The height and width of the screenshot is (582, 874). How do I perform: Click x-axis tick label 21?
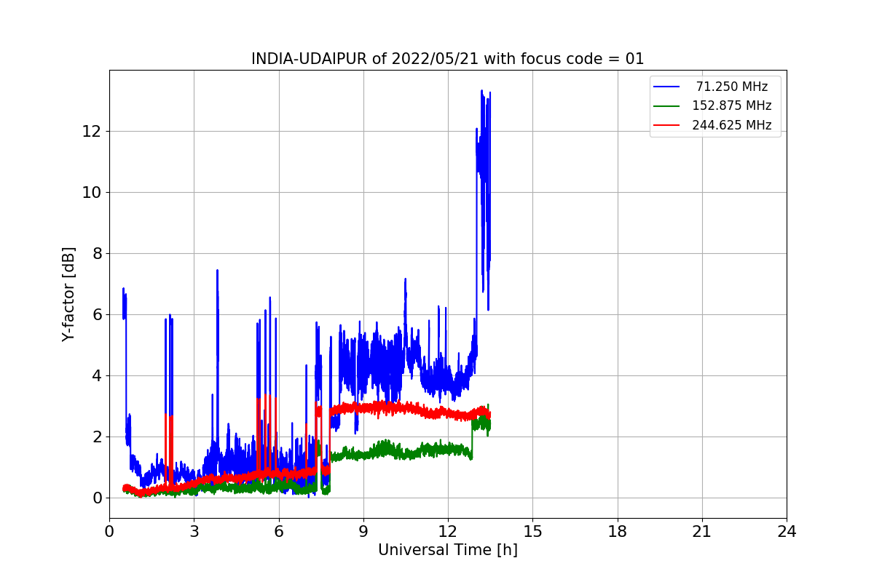702,532
